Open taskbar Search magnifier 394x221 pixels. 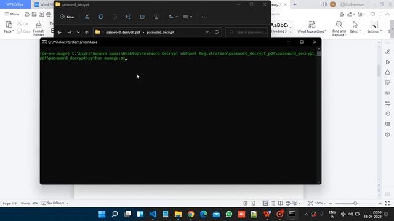click(115, 214)
